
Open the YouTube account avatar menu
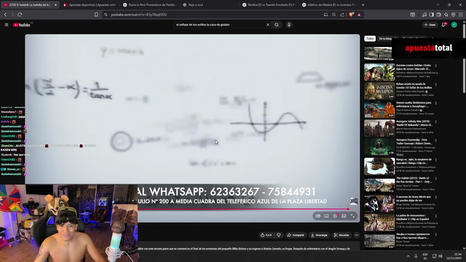(x=454, y=25)
